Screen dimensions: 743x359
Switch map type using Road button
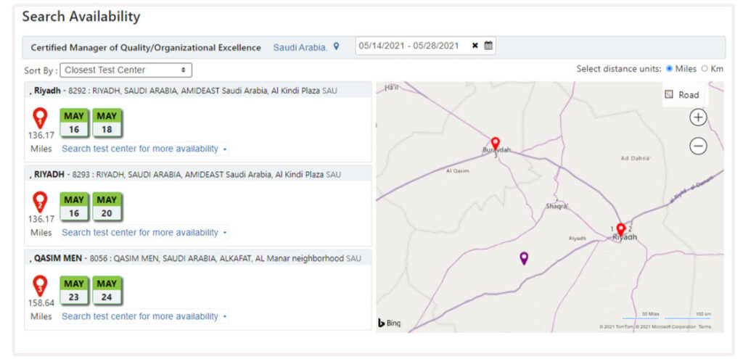click(681, 94)
